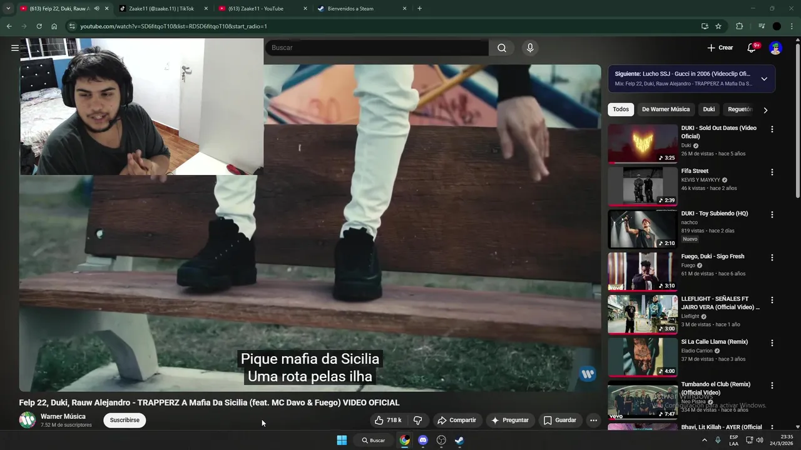Open the browser extensions puzzle icon
Viewport: 801px width, 450px height.
[x=740, y=26]
